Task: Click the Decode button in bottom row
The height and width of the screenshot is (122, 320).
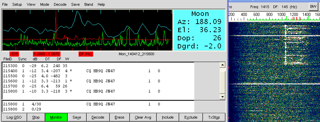Action: coord(98,117)
